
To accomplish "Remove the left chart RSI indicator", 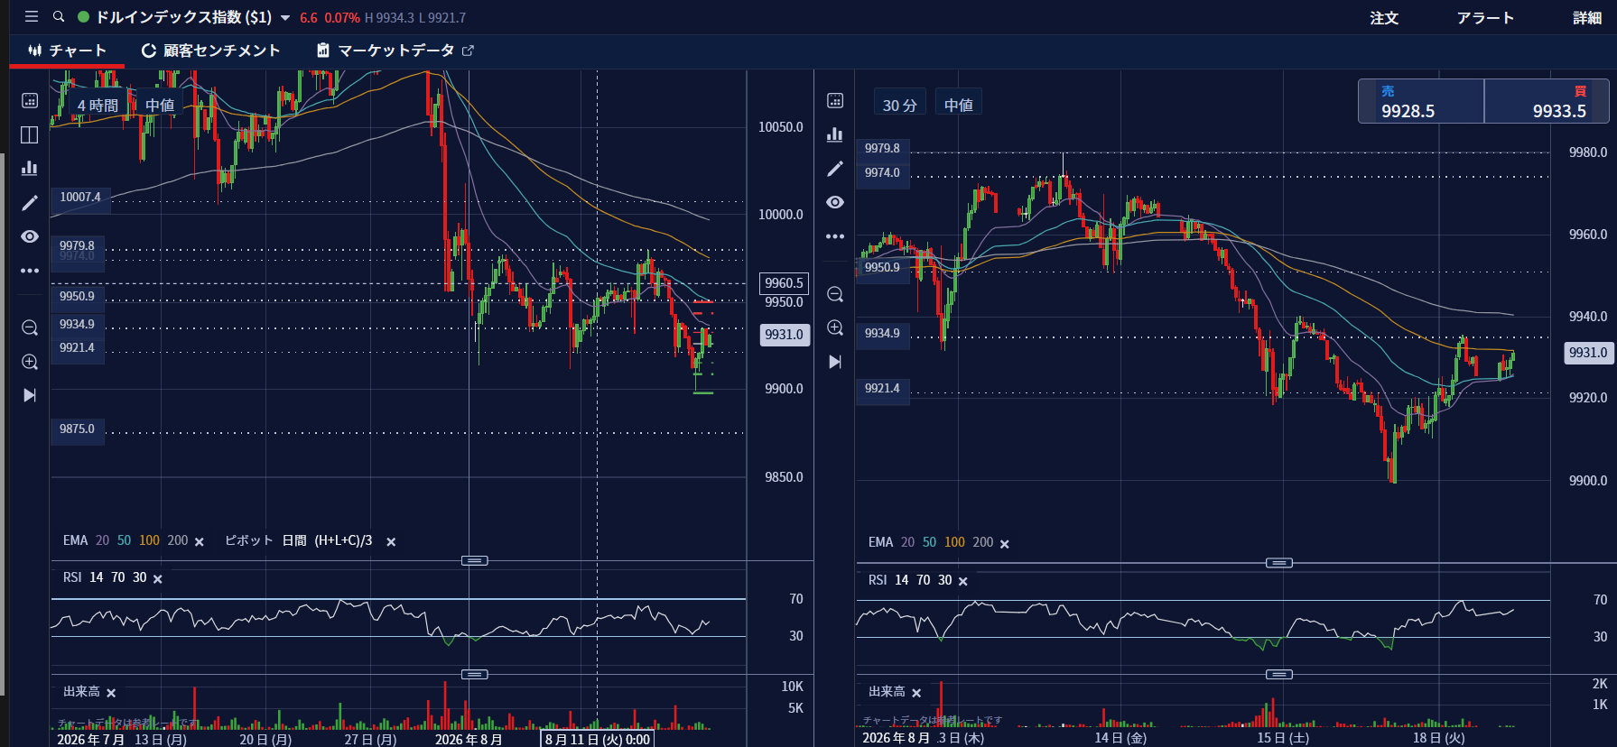I will click(x=157, y=579).
